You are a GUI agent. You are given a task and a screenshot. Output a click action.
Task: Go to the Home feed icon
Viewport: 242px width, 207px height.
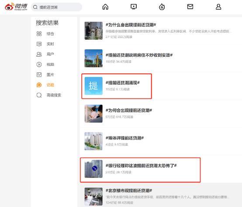coord(105,7)
